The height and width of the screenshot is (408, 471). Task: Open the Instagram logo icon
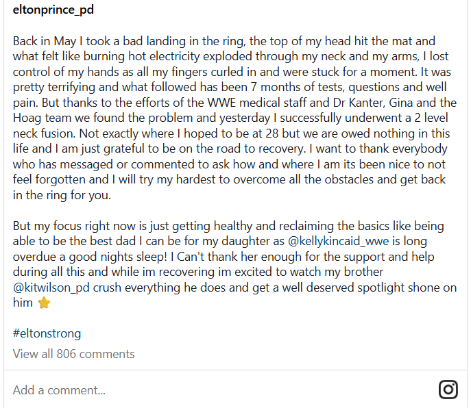448,390
